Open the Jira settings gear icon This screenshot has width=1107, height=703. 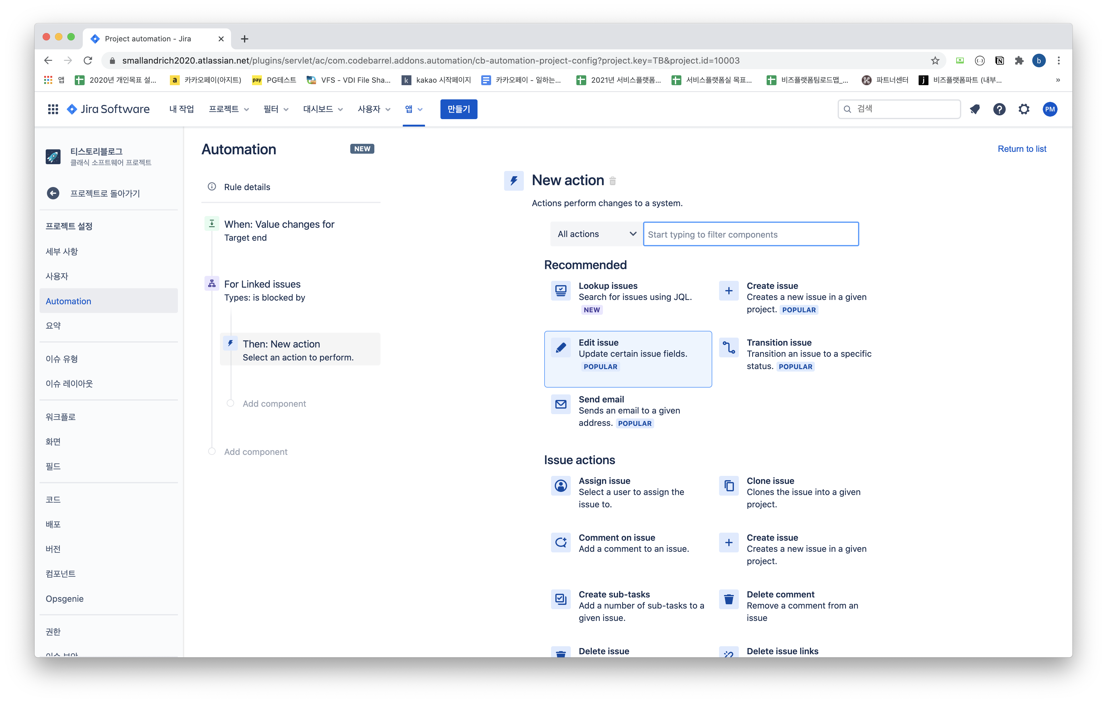(x=1023, y=109)
